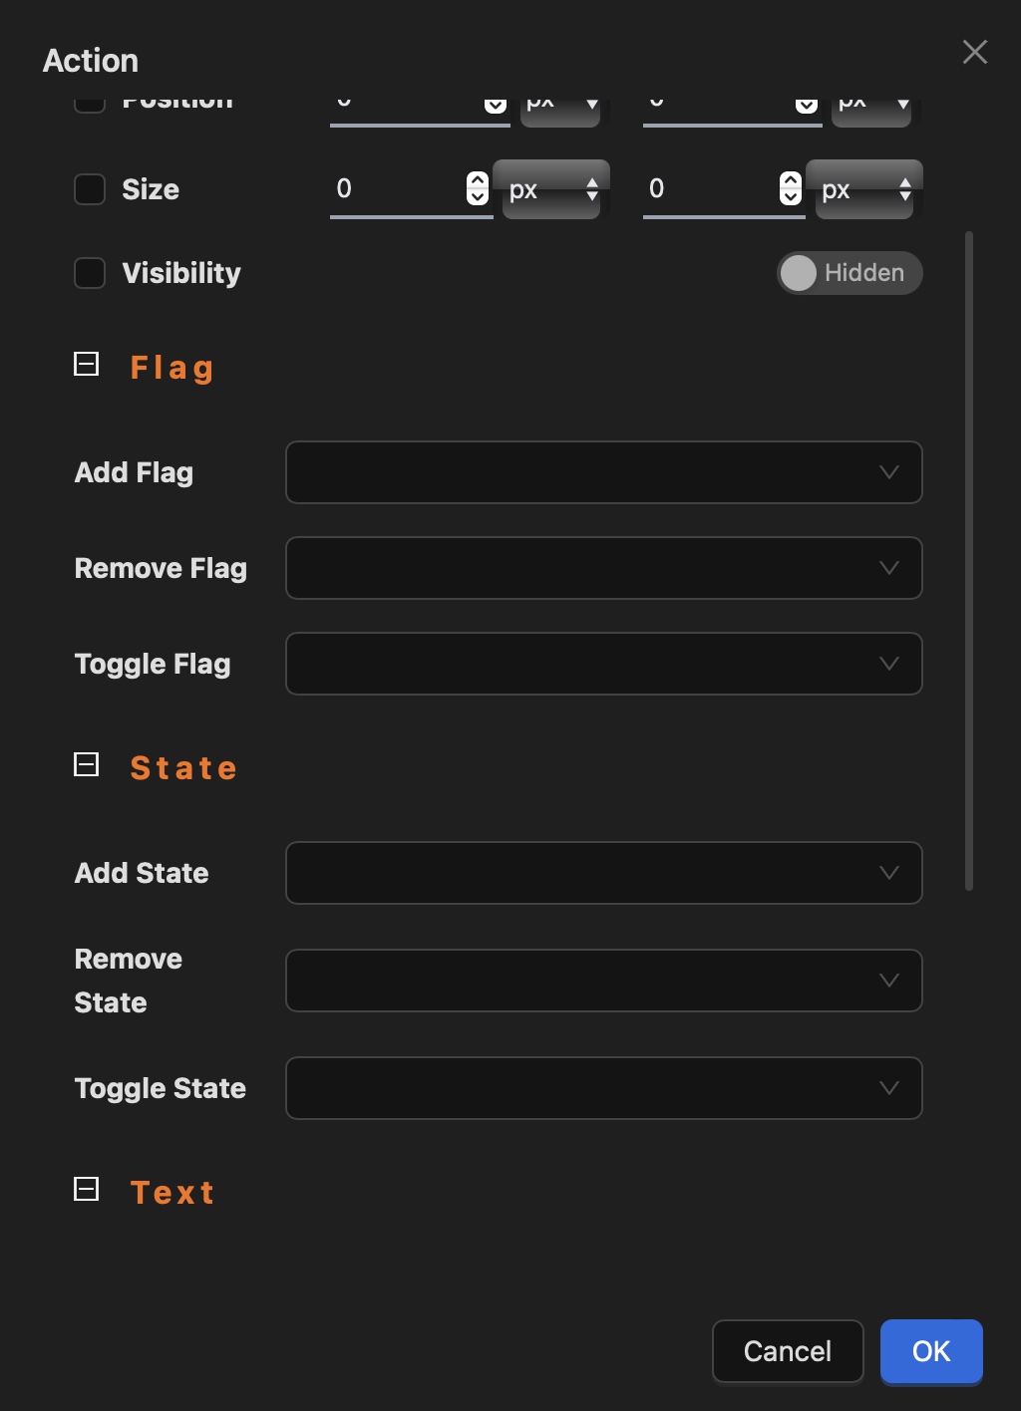
Task: Enable the Visibility checkbox
Action: 90,273
